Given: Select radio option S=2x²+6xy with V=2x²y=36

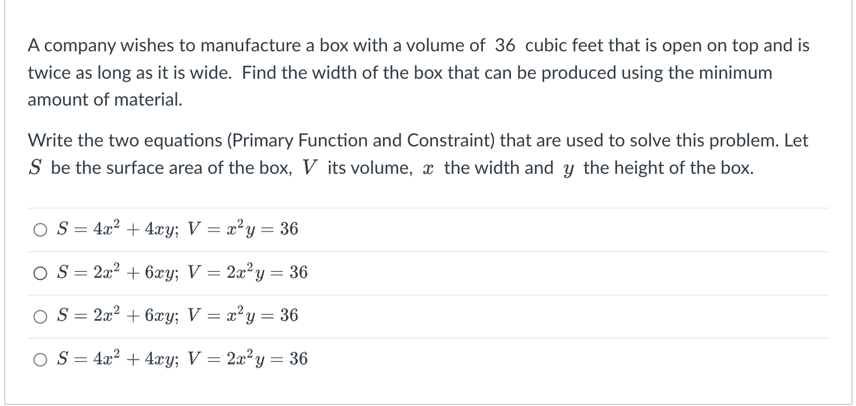Looking at the screenshot, I should [x=40, y=273].
